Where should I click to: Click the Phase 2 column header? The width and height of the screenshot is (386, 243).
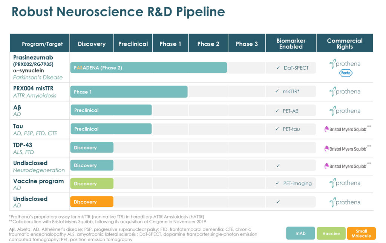[208, 43]
